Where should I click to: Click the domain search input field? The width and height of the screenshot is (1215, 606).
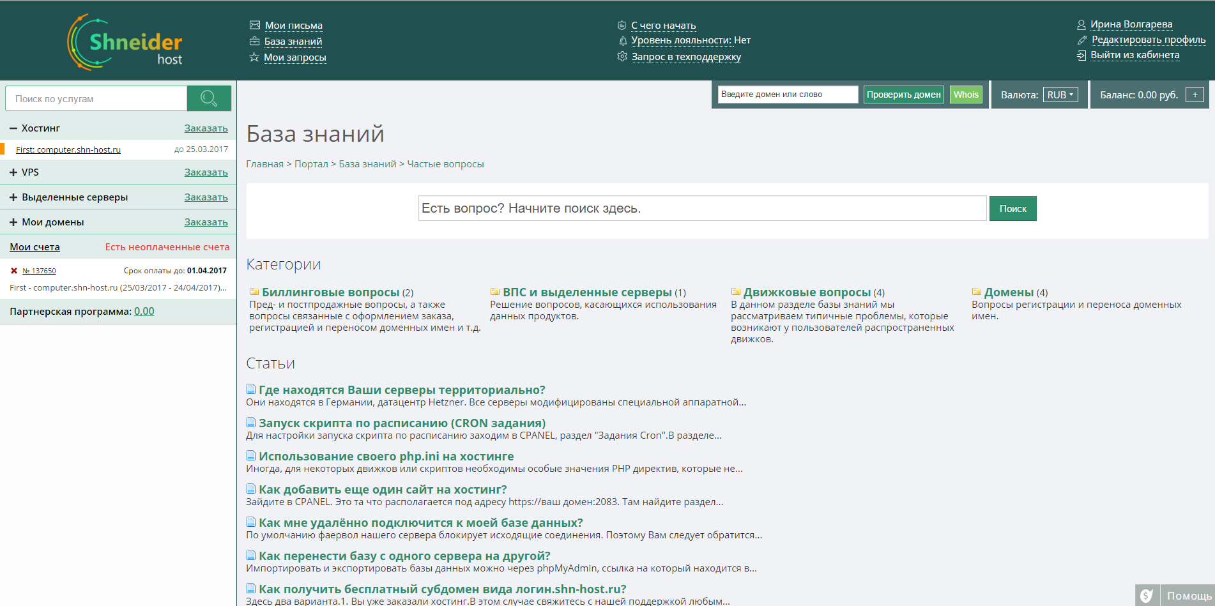[787, 94]
